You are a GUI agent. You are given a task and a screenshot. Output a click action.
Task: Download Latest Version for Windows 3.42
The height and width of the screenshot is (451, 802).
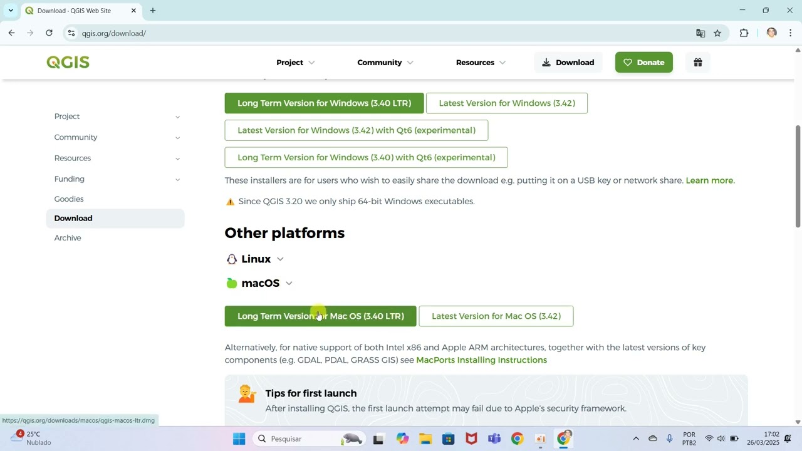[x=507, y=103]
